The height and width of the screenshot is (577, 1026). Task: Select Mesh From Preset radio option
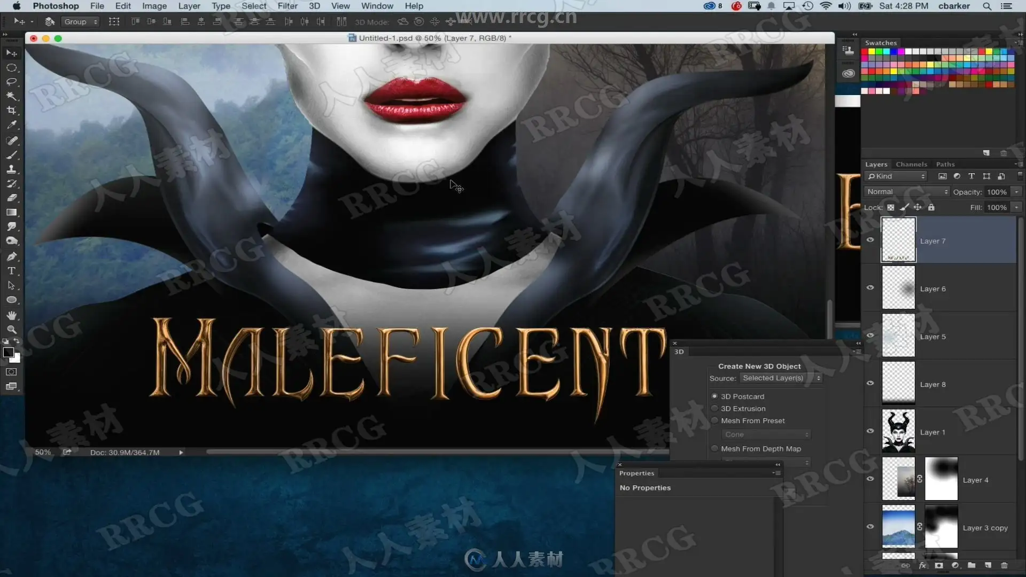point(714,421)
